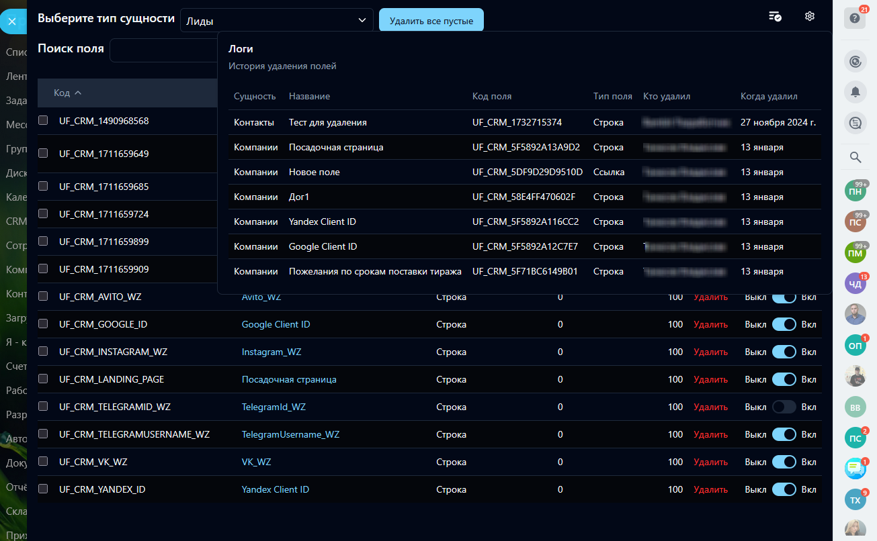Open settings via the gear icon

tap(810, 17)
